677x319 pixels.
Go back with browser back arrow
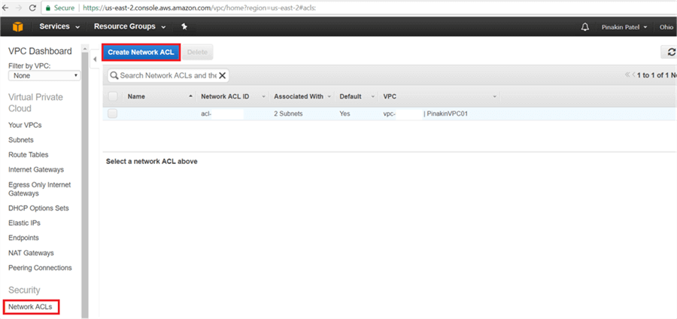tap(5, 8)
